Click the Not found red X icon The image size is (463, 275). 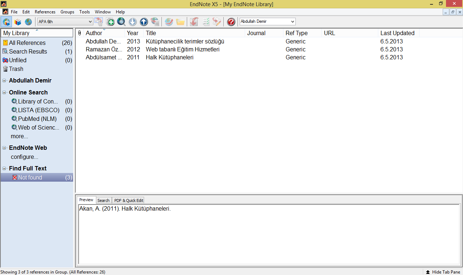click(x=14, y=177)
